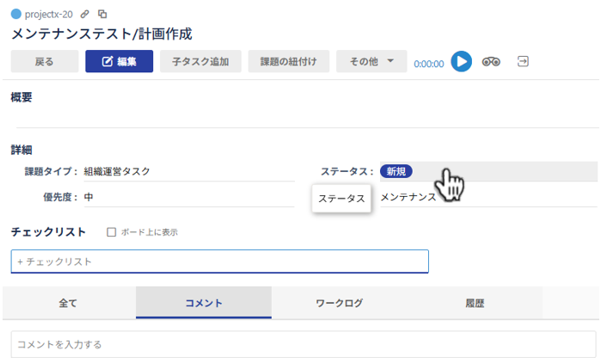Expand the その他 dropdown menu
601x363 pixels.
click(x=371, y=61)
